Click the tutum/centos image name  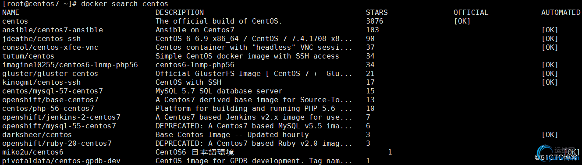(x=28, y=56)
